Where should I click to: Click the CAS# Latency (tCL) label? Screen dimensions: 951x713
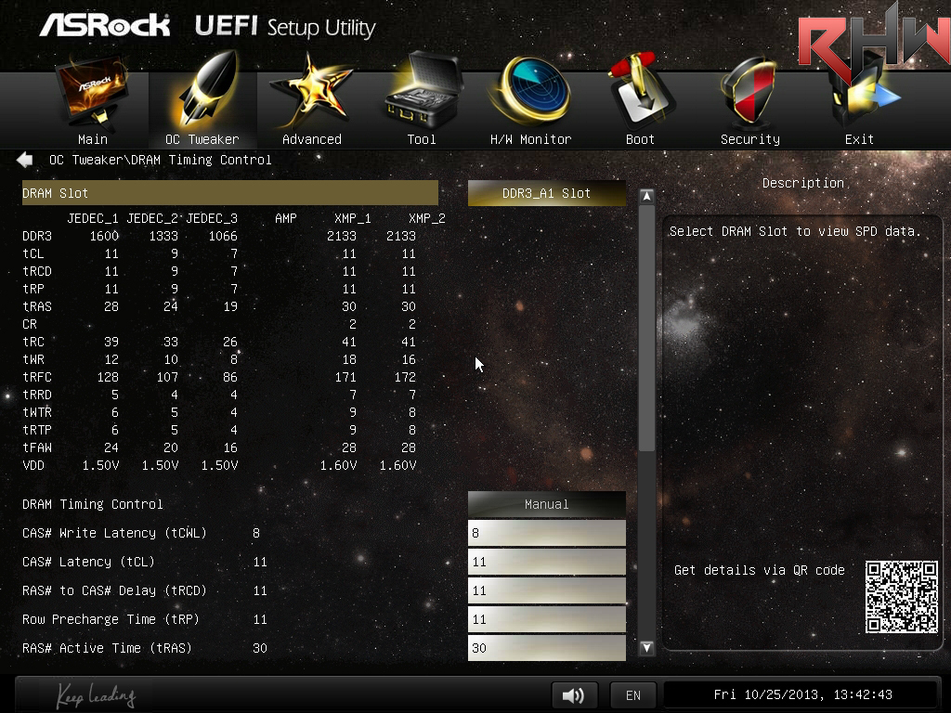88,562
